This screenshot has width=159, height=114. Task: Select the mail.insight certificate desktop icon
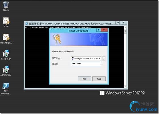pyautogui.click(x=6, y=39)
